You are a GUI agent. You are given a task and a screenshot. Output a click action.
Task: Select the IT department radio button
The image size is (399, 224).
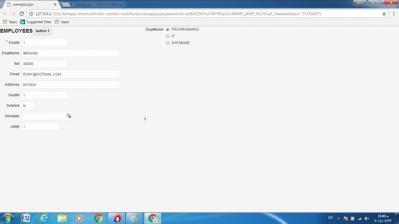(x=168, y=36)
